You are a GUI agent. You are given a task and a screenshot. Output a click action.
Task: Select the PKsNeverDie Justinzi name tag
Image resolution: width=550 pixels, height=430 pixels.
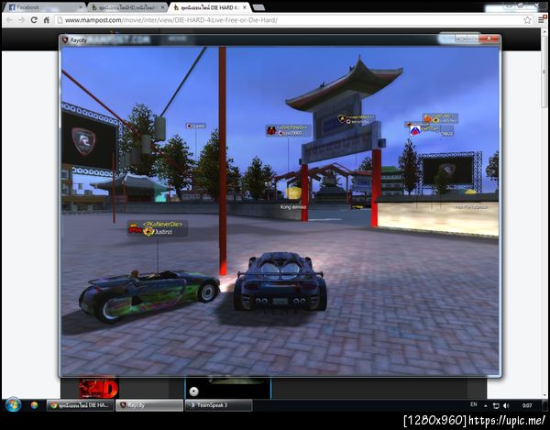click(x=158, y=228)
